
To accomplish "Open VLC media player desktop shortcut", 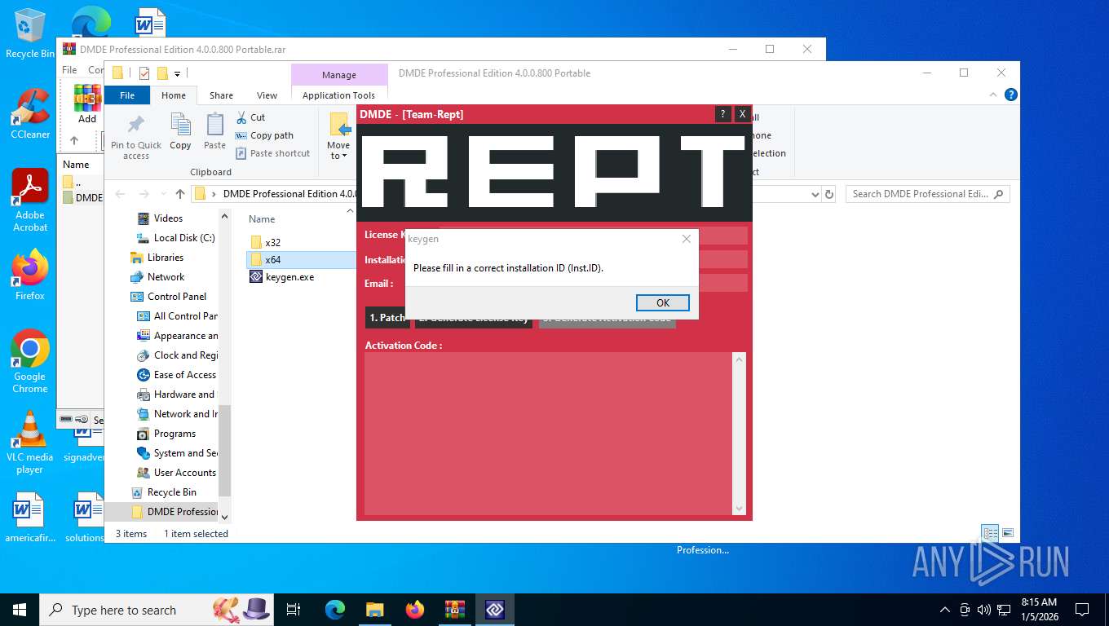I will [30, 442].
